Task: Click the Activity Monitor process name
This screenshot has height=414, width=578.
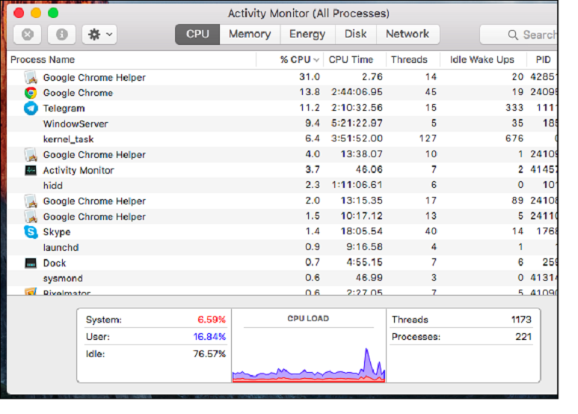Action: tap(79, 170)
